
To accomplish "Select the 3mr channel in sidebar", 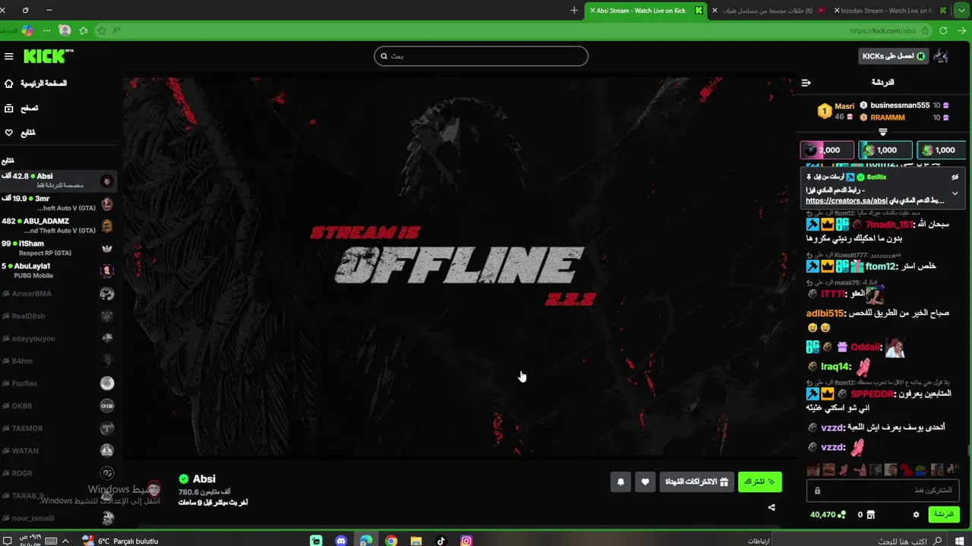I will [x=58, y=203].
